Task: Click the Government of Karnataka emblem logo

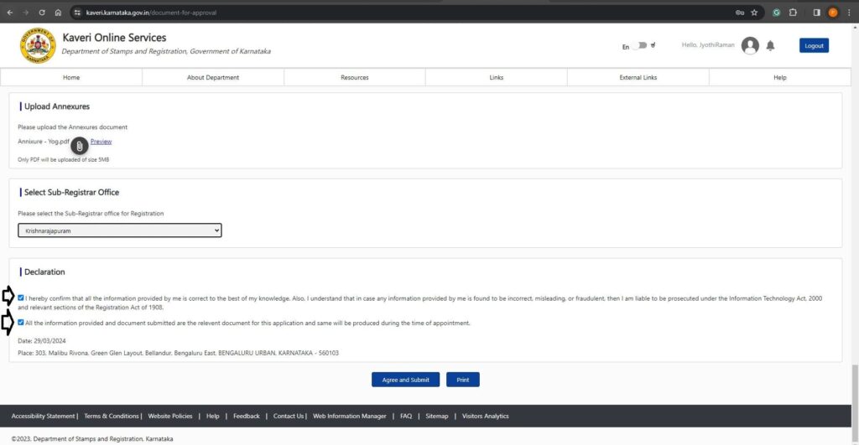Action: click(38, 46)
